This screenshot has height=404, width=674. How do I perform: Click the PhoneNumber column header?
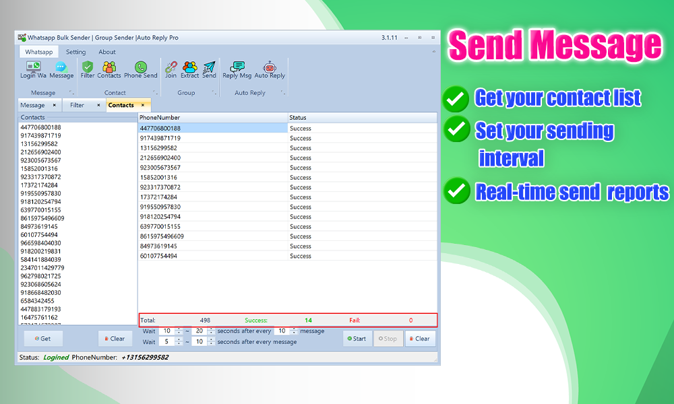(x=213, y=118)
